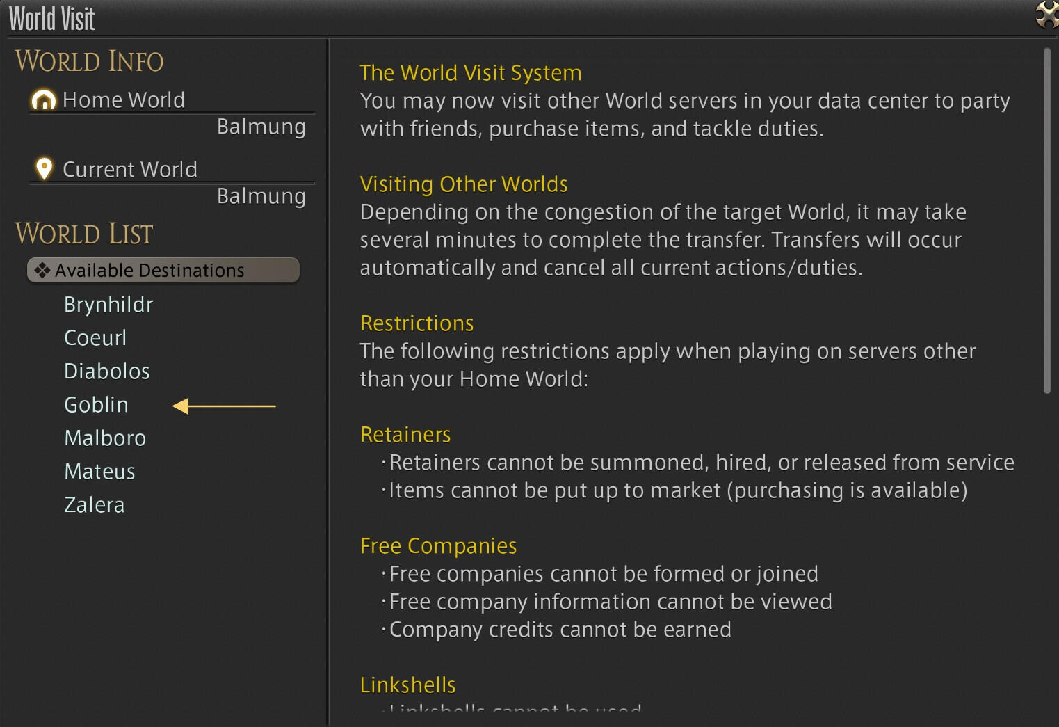Click the World Visit title bar

click(x=487, y=18)
